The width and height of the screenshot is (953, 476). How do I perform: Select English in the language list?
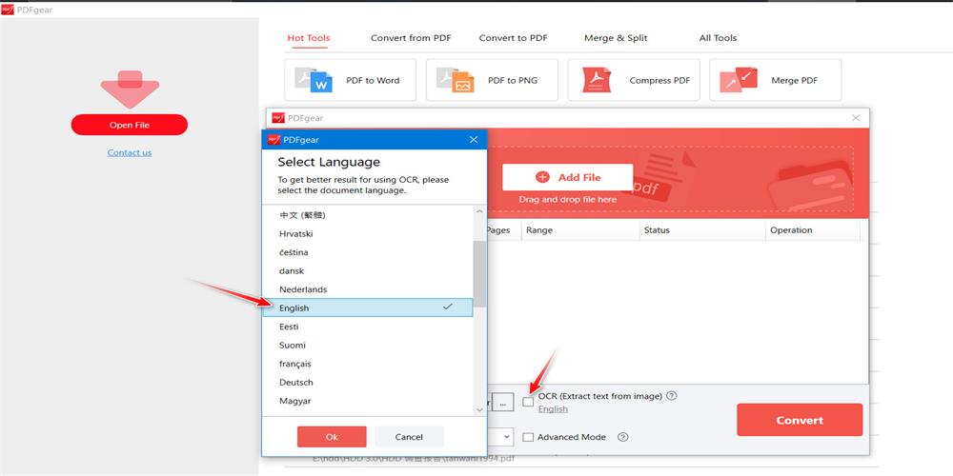tap(367, 307)
